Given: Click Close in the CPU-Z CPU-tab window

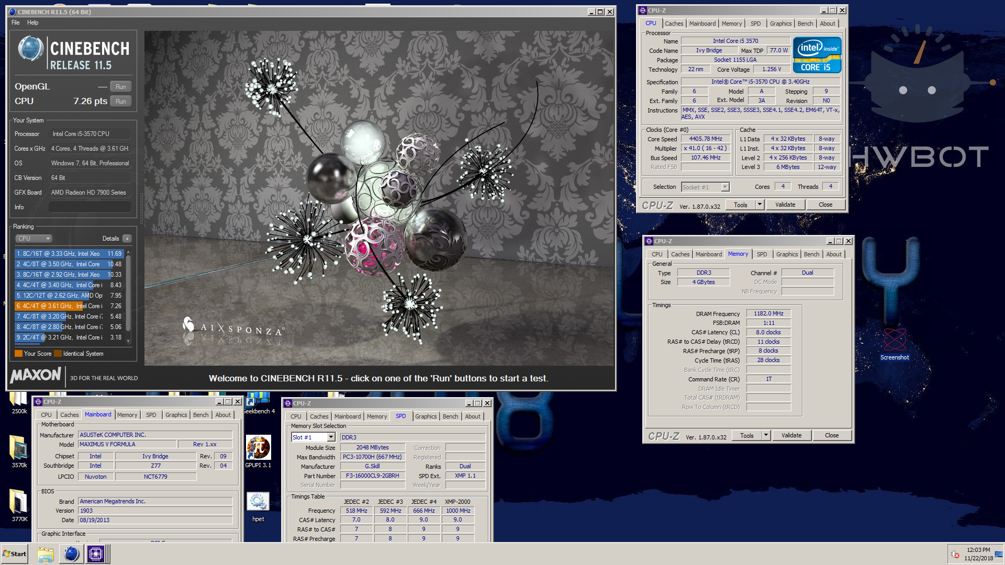Looking at the screenshot, I should click(x=825, y=205).
